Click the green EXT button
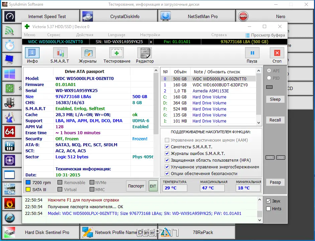Viewport: 315px width, 241px height. tap(153, 186)
